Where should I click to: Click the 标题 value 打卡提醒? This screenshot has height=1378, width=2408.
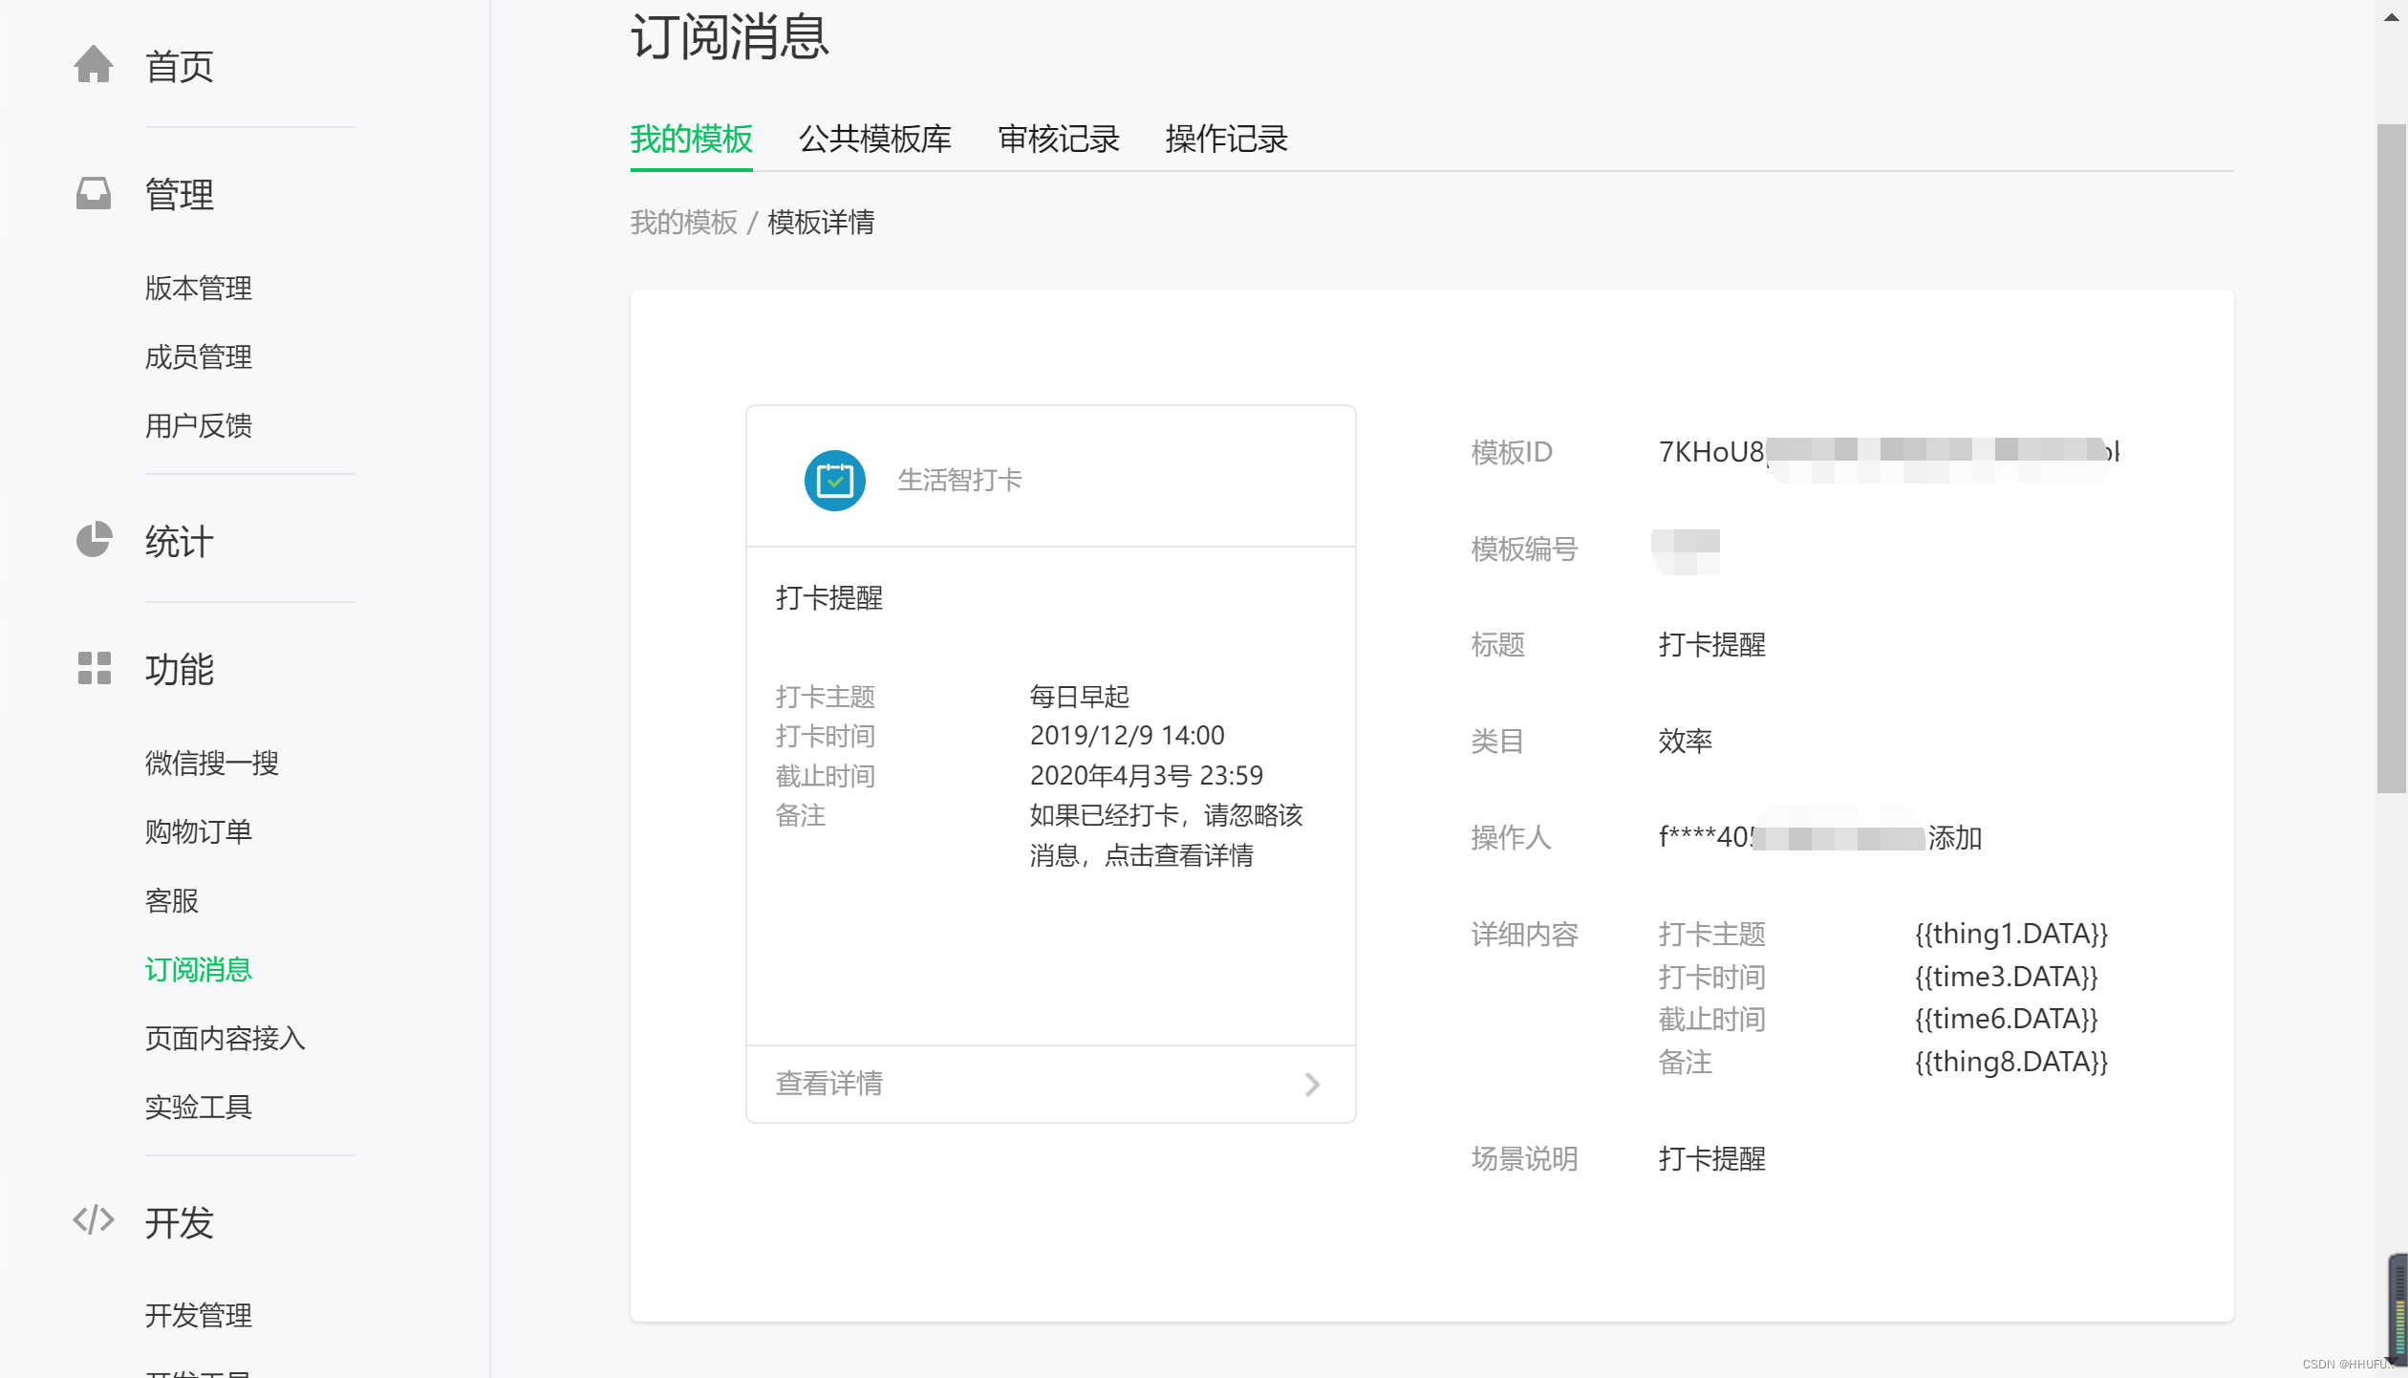(x=1711, y=645)
